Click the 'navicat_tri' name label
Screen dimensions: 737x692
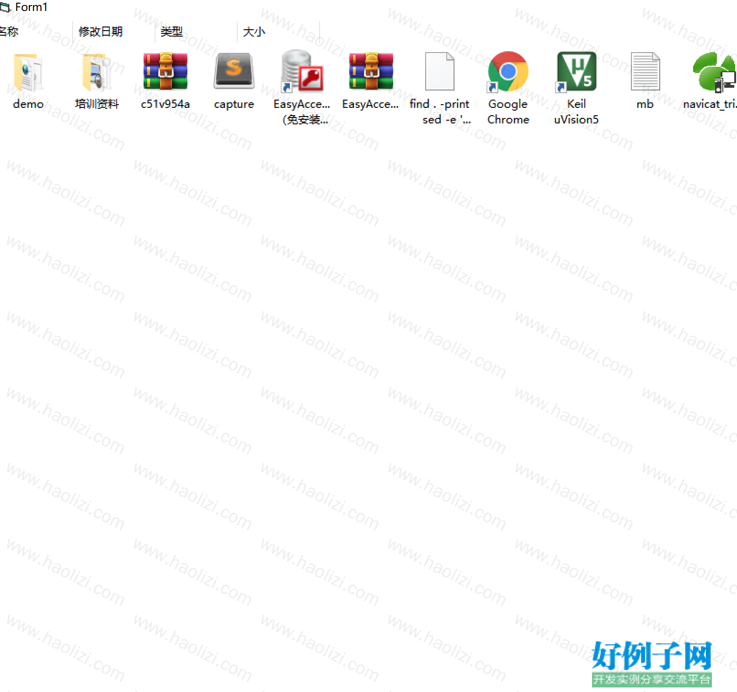710,104
